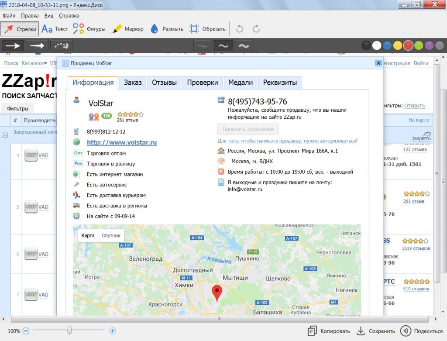The height and width of the screenshot is (341, 447).
Task: Click the redo arrow icon
Action: pyautogui.click(x=256, y=29)
